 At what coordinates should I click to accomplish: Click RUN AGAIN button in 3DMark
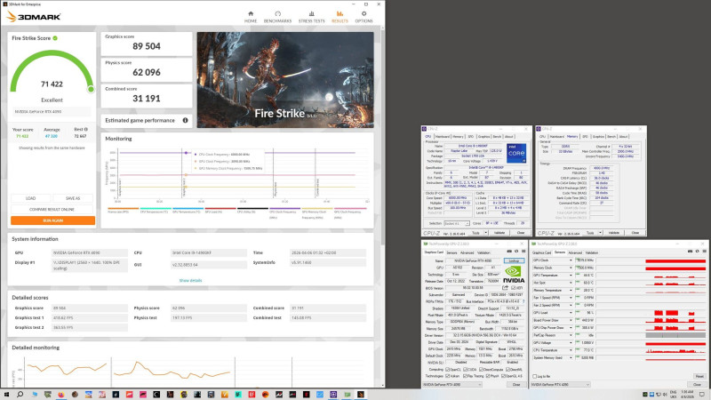[53, 220]
